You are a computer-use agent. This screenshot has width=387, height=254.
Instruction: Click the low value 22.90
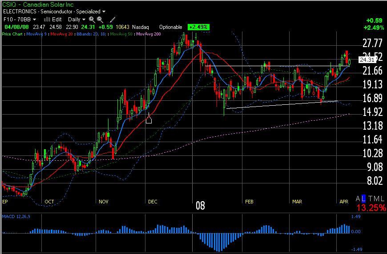(72, 27)
